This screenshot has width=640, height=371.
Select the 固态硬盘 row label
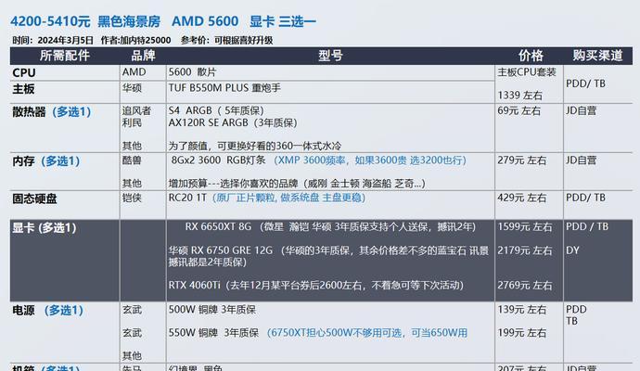(34, 198)
